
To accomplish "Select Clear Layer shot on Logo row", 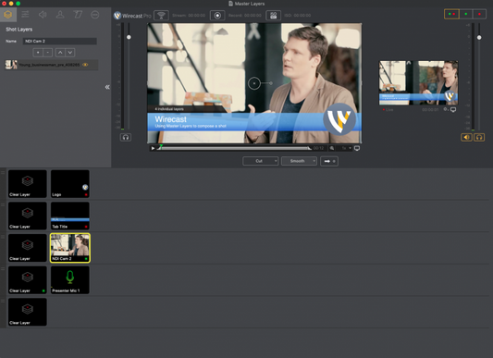I will [x=28, y=184].
